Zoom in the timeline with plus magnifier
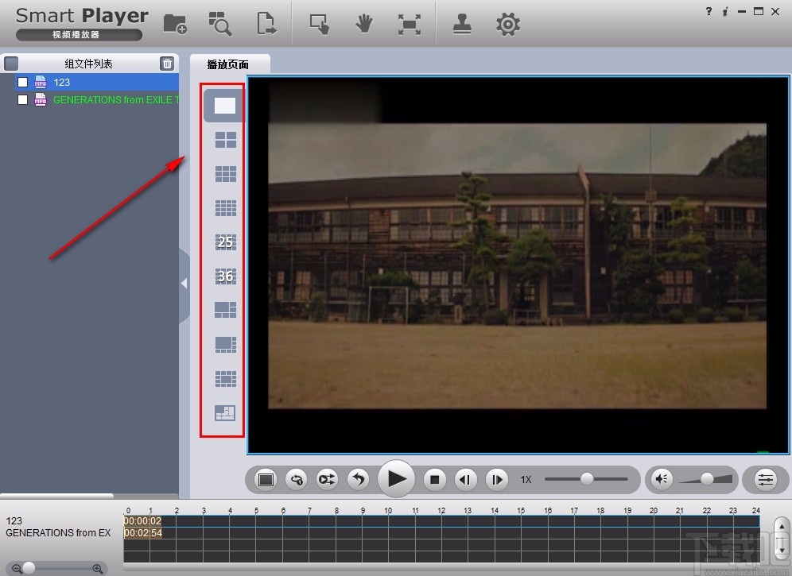 98,569
